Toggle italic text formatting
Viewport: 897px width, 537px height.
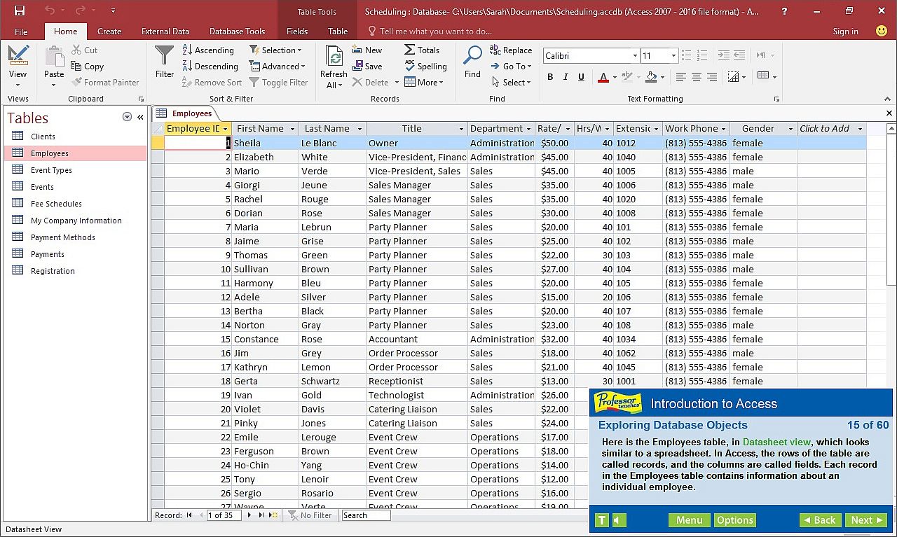point(566,77)
